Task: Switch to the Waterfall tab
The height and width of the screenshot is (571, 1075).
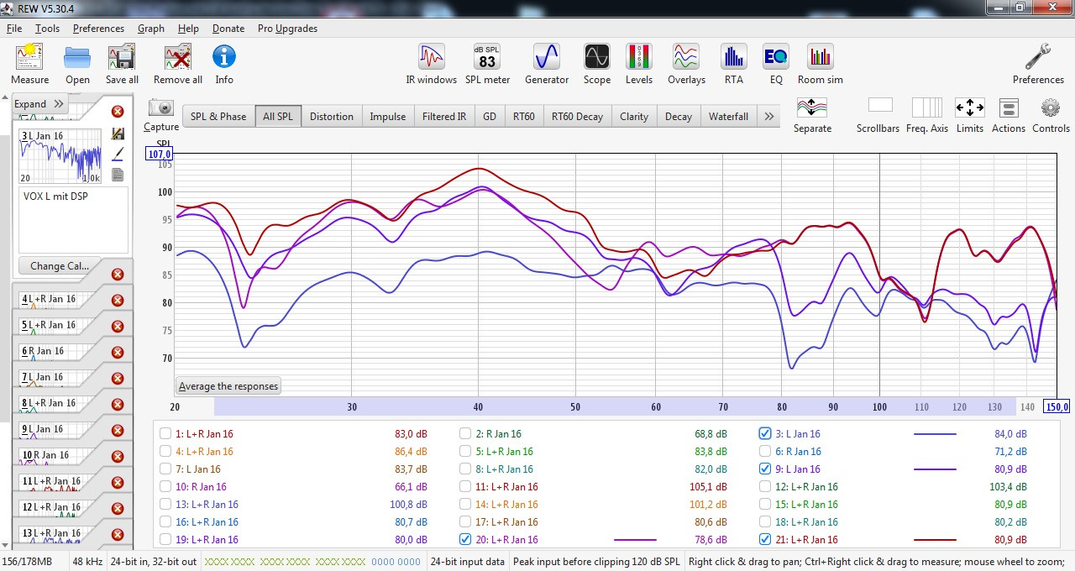Action: 727,117
